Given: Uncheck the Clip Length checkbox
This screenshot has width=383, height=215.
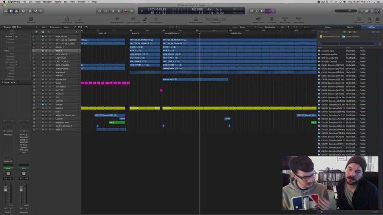Looking at the screenshot, I should 16,62.
